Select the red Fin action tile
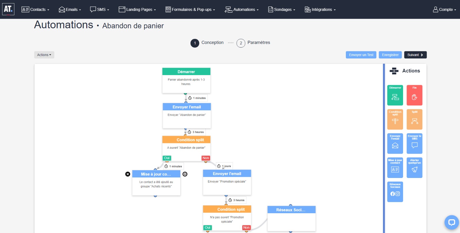Viewport: 460px width, 233px height. coord(414,95)
